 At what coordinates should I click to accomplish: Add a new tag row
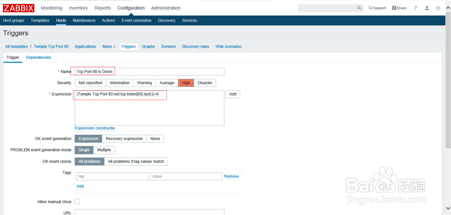tap(80, 186)
